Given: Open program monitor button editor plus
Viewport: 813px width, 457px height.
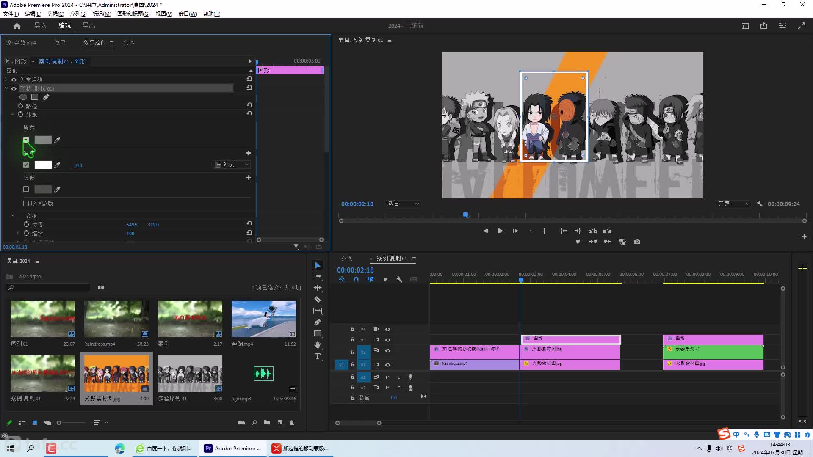Looking at the screenshot, I should pos(804,237).
